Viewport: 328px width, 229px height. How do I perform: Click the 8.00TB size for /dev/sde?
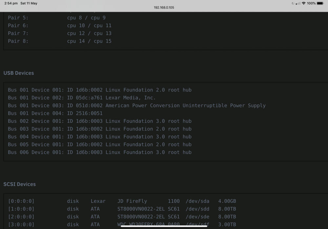coord(227,217)
